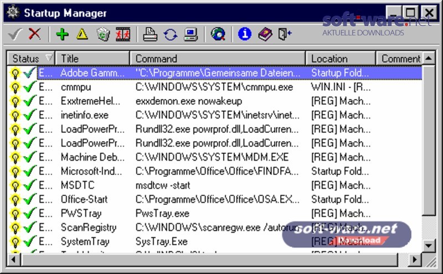The height and width of the screenshot is (274, 443).
Task: Print the startup list using printer icon
Action: point(150,34)
